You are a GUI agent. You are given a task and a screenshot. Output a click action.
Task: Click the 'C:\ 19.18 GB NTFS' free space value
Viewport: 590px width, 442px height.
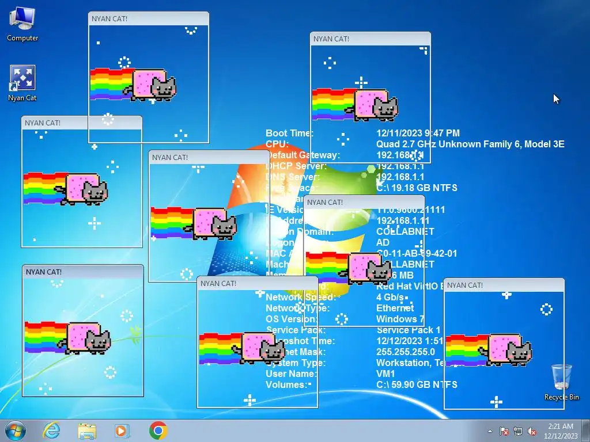pos(417,188)
